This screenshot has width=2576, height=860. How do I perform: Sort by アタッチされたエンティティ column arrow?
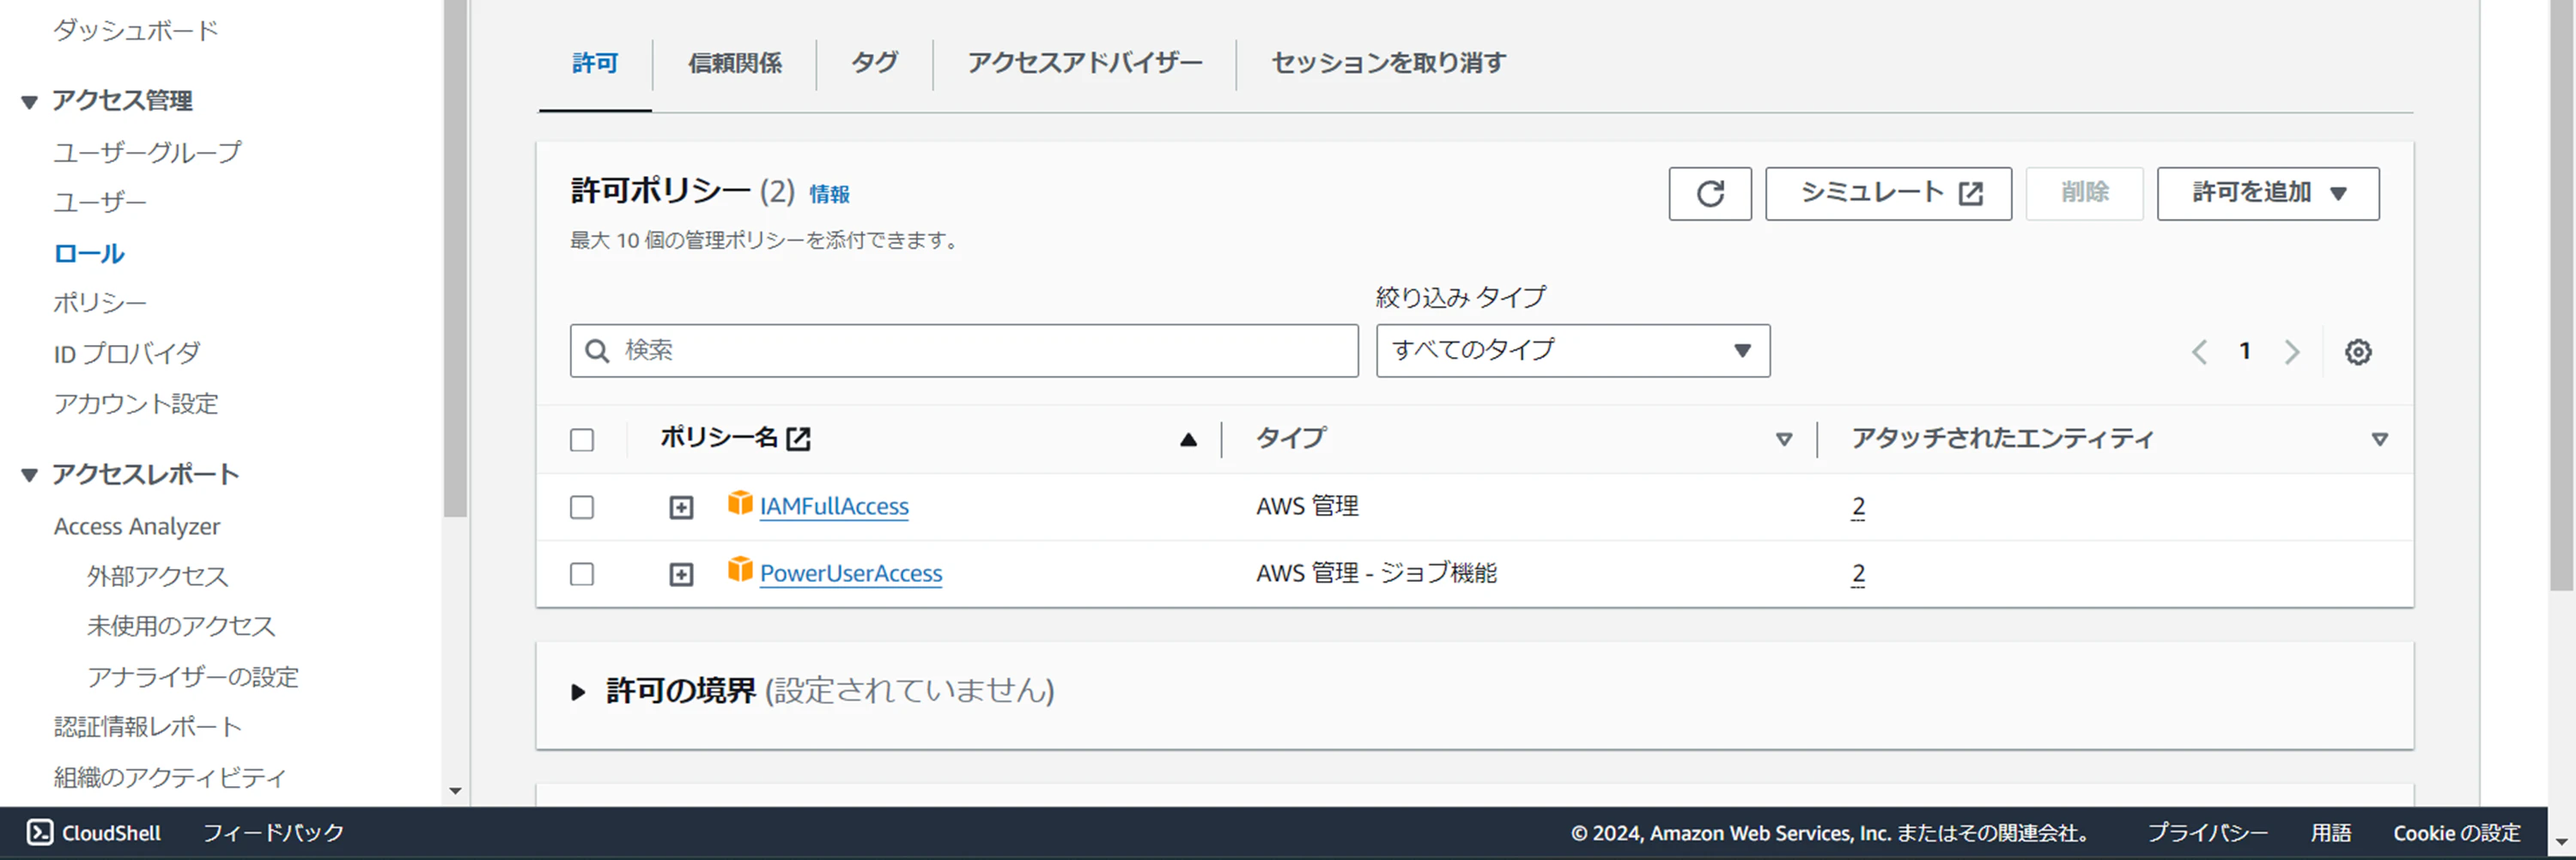click(x=2379, y=439)
